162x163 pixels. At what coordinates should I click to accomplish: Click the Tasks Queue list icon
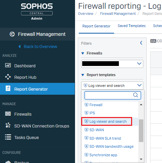[8, 137]
